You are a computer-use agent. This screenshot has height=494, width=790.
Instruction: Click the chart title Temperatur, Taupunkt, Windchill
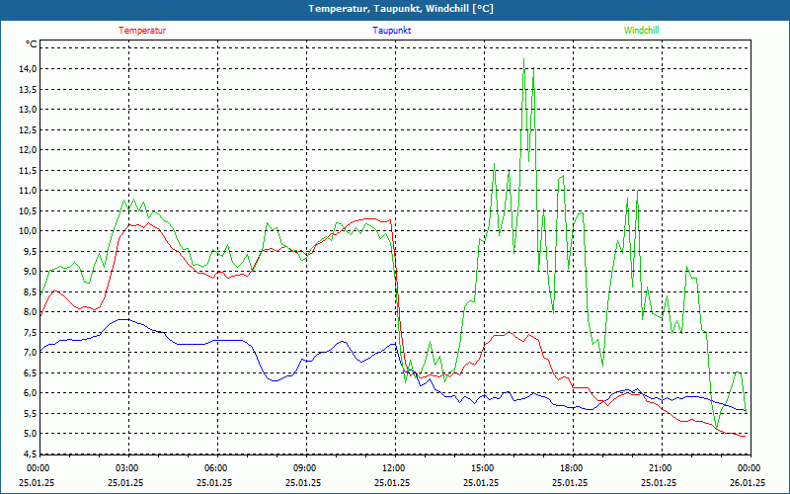click(401, 9)
